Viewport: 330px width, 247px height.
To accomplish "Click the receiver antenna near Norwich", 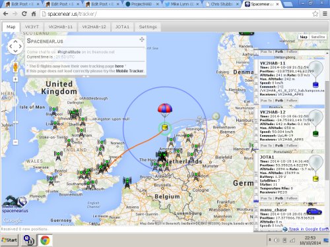I will pyautogui.click(x=102, y=144).
